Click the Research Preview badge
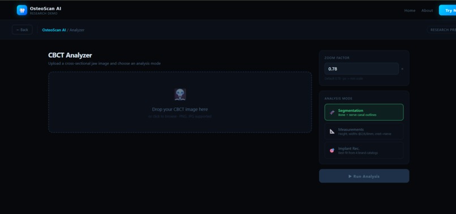Image resolution: width=456 pixels, height=214 pixels. pos(442,29)
